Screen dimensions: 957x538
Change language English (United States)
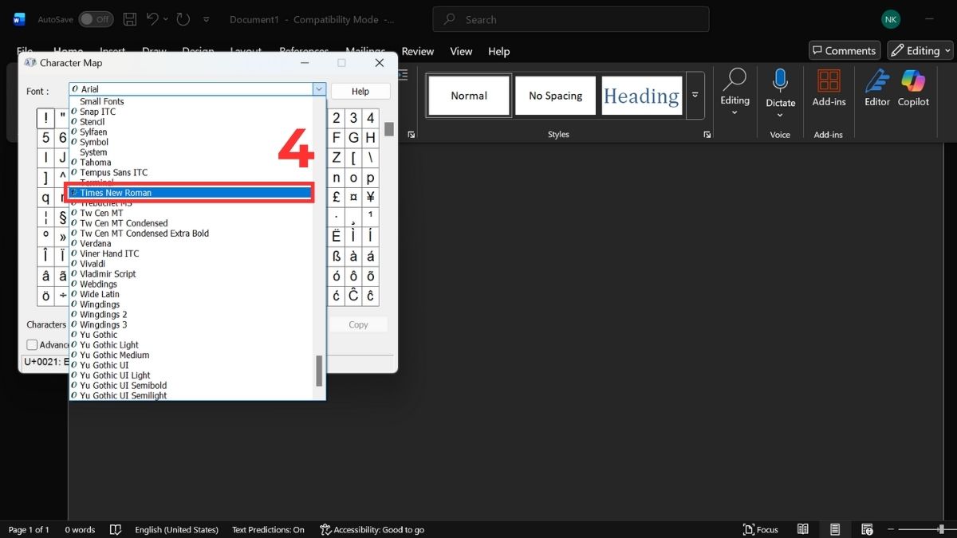176,529
